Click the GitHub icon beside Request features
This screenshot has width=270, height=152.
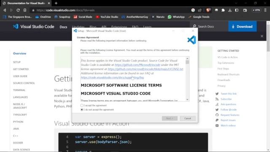click(217, 115)
